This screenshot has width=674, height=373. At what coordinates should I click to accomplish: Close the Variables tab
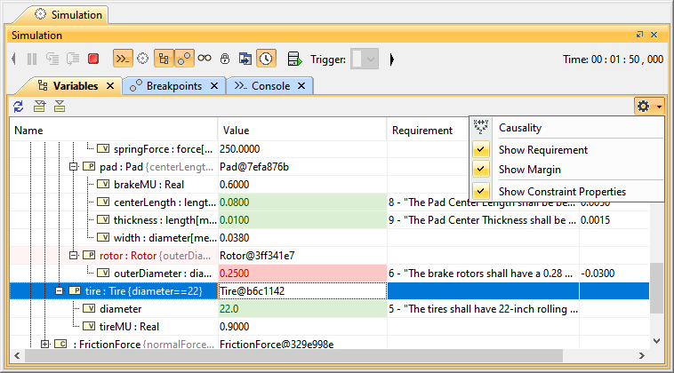pyautogui.click(x=110, y=86)
